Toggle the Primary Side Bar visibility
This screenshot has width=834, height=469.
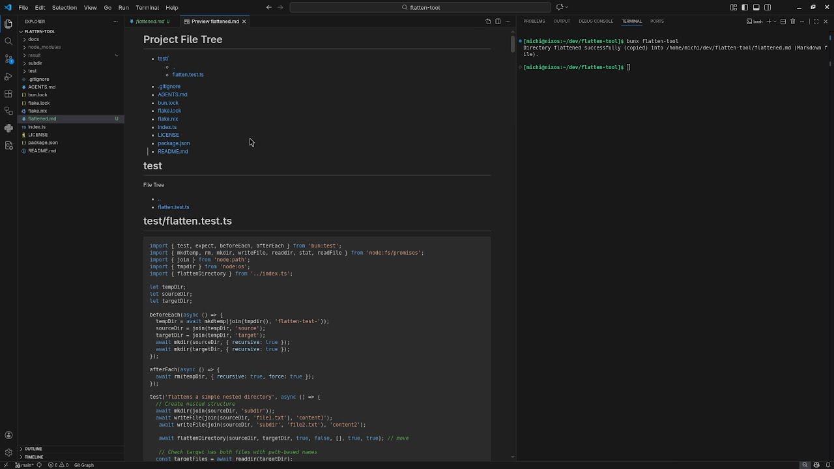745,7
